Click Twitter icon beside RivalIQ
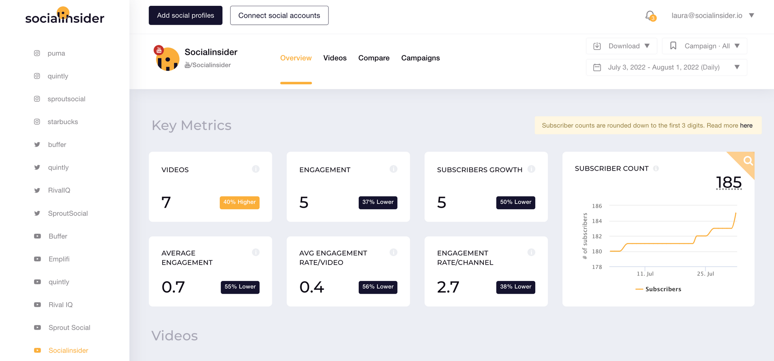Image resolution: width=774 pixels, height=361 pixels. pyautogui.click(x=37, y=190)
